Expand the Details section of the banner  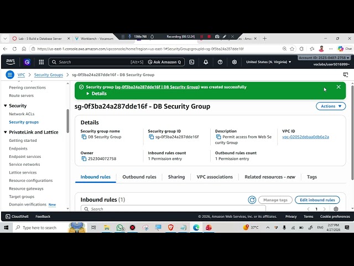[97, 94]
